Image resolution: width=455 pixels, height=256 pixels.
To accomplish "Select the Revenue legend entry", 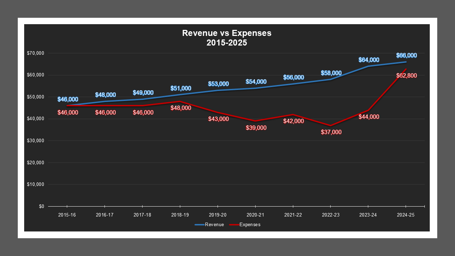I will point(214,224).
